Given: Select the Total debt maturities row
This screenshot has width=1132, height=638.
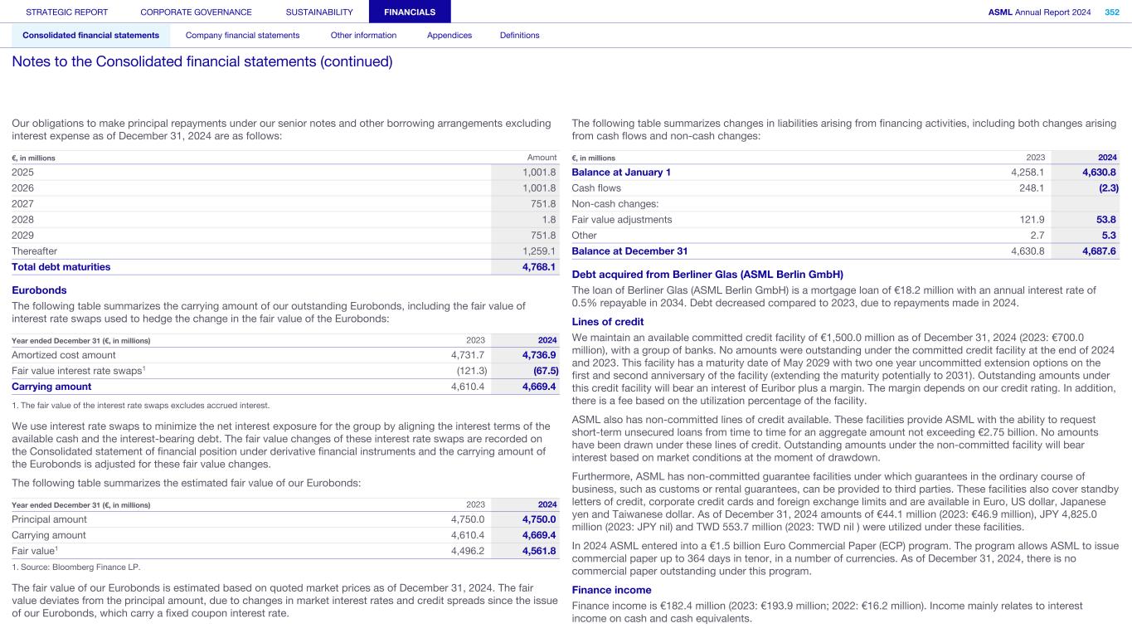Looking at the screenshot, I should [61, 267].
